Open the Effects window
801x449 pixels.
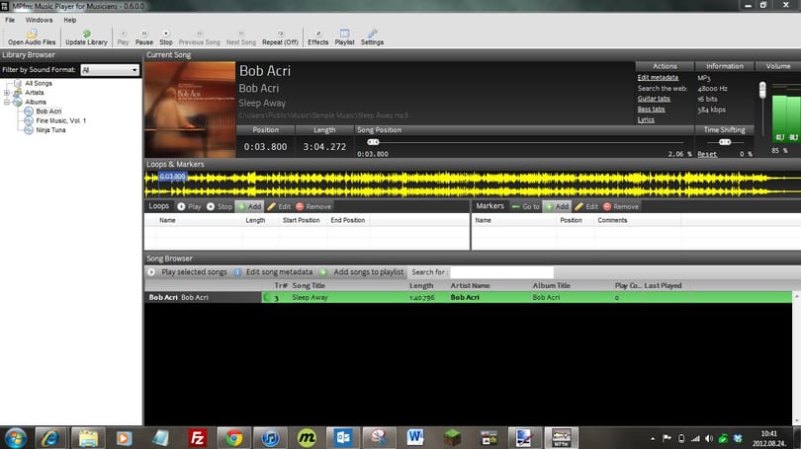(x=317, y=37)
